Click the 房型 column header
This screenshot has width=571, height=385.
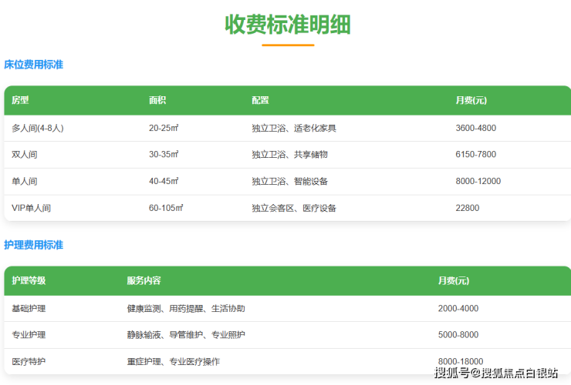click(20, 101)
